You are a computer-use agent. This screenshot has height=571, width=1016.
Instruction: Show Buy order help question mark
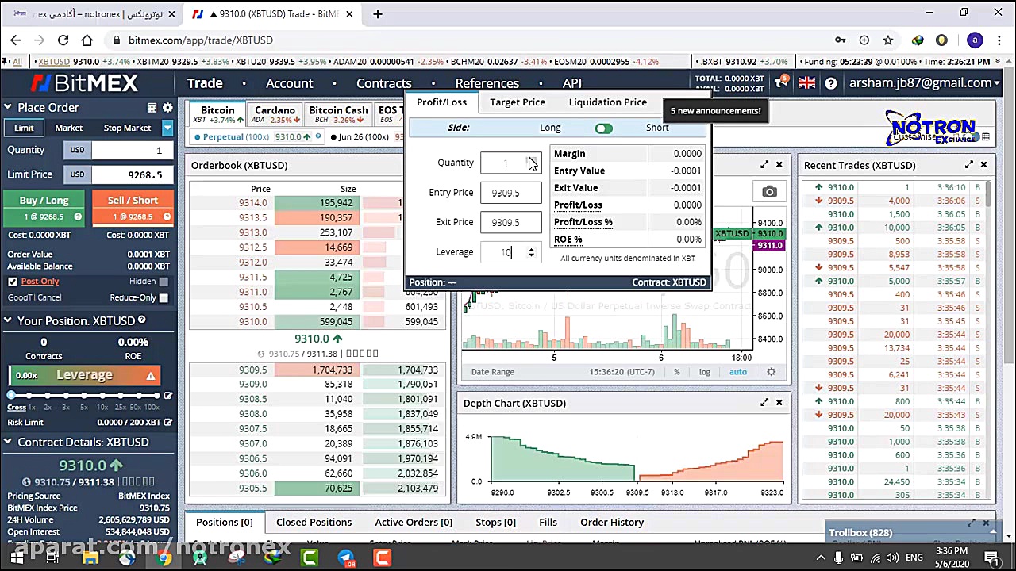click(x=78, y=217)
